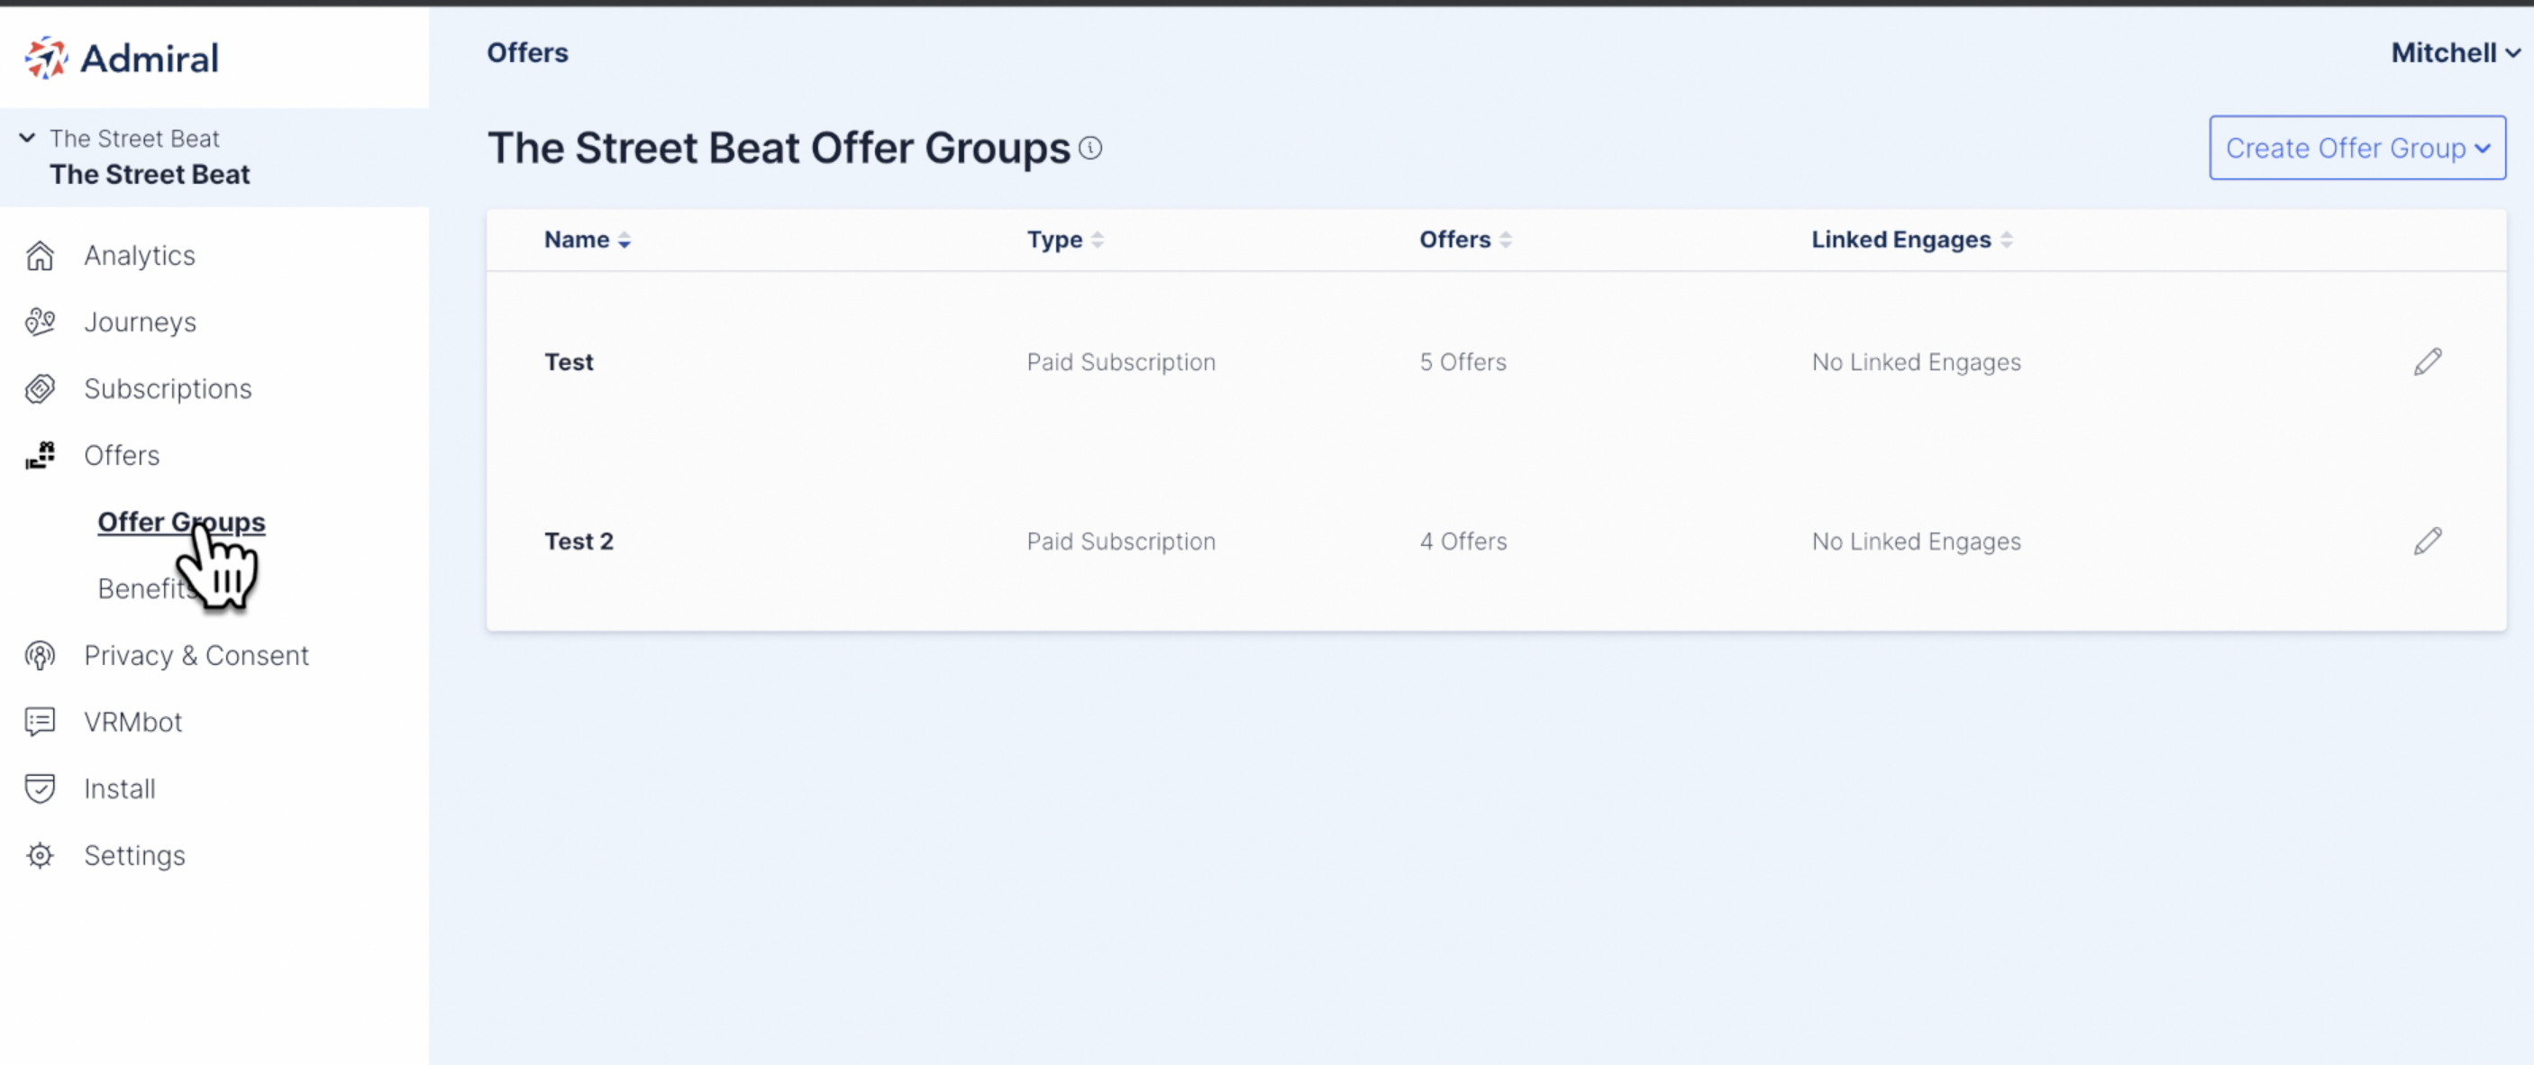Click the Offers icon in sidebar
The width and height of the screenshot is (2534, 1065).
[41, 455]
